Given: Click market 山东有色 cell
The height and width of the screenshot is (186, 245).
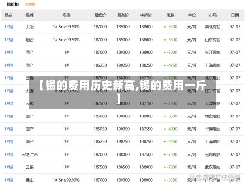Looking at the screenshot, I should [213, 40].
